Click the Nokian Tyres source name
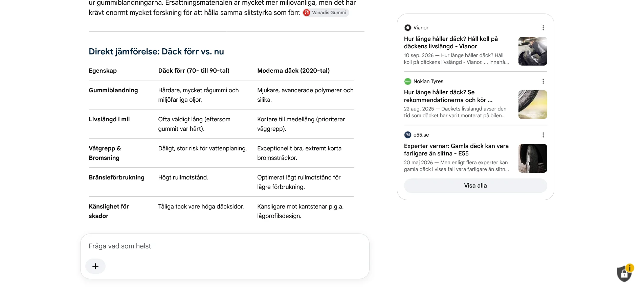The width and height of the screenshot is (643, 293). [428, 81]
